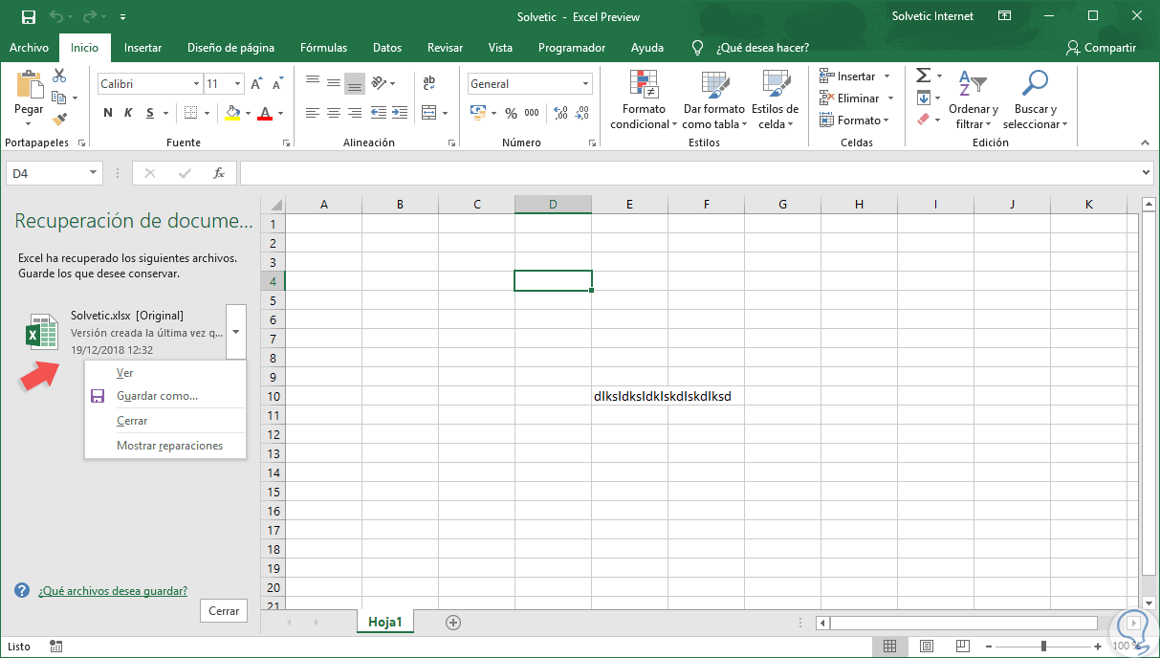Click the AutoSum sigma icon
The image size is (1160, 658).
pyautogui.click(x=923, y=76)
